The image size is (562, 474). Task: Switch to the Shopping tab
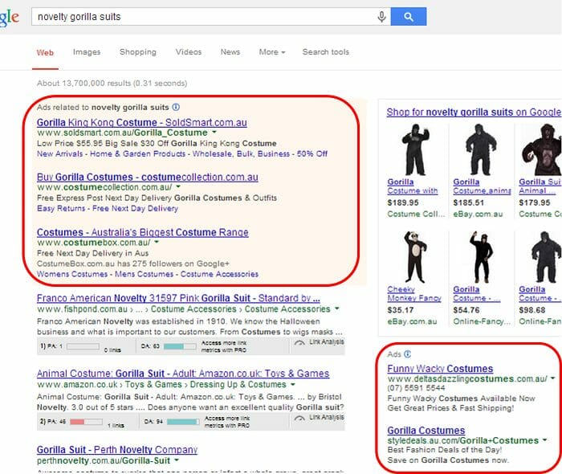[x=138, y=52]
